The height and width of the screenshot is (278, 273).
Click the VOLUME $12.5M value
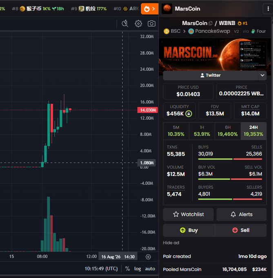(176, 174)
